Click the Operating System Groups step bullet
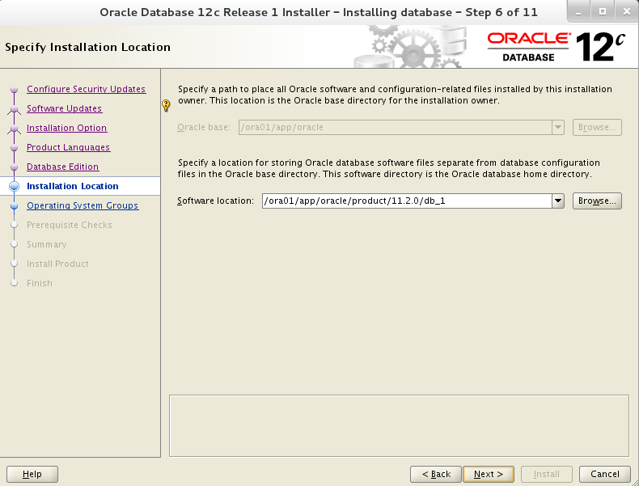The width and height of the screenshot is (639, 486). pyautogui.click(x=14, y=206)
